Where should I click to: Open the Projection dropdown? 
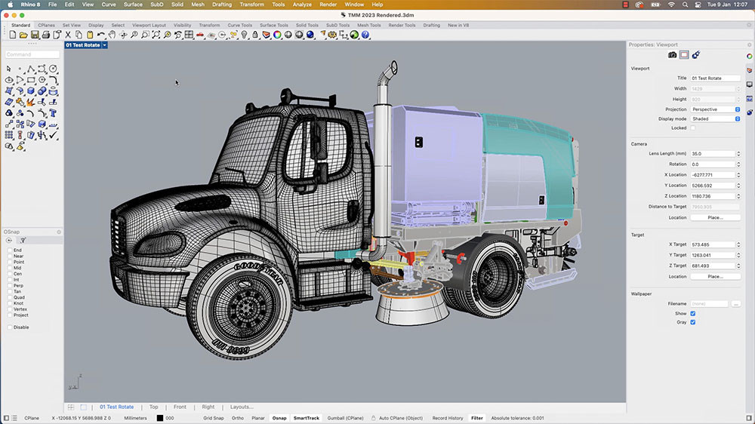click(x=714, y=109)
